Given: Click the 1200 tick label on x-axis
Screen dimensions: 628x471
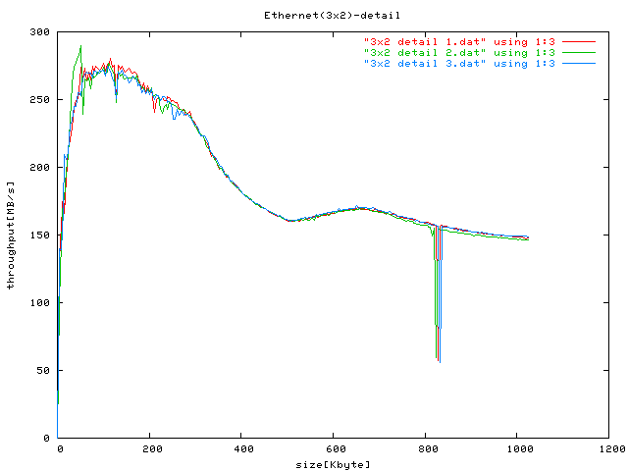Looking at the screenshot, I should pyautogui.click(x=609, y=448).
